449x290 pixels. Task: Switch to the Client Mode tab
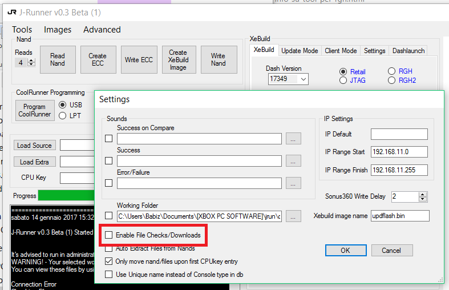click(341, 51)
